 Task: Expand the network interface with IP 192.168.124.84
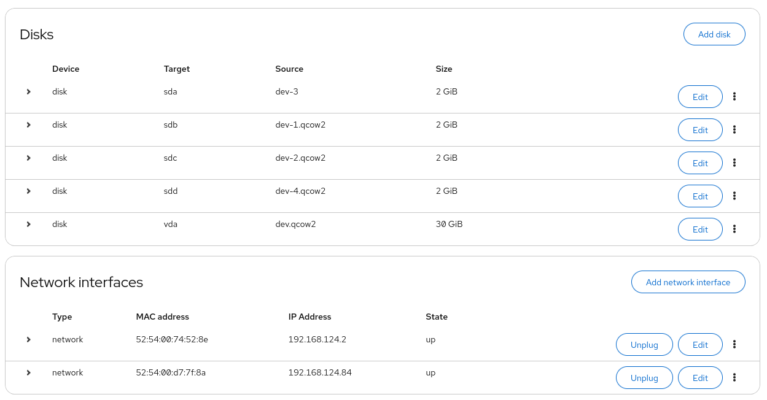28,372
